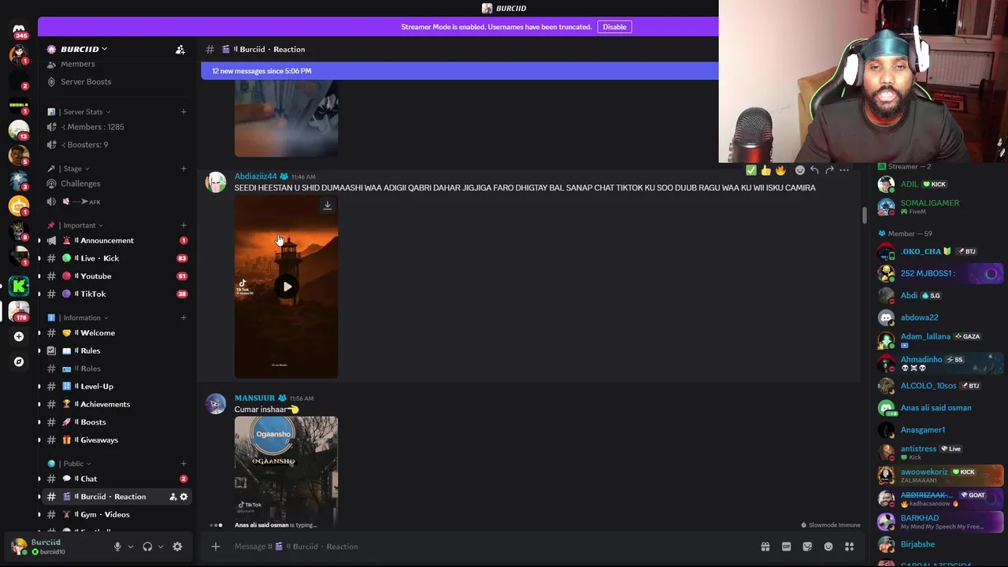Open headphone output options dropdown arrow

click(161, 547)
